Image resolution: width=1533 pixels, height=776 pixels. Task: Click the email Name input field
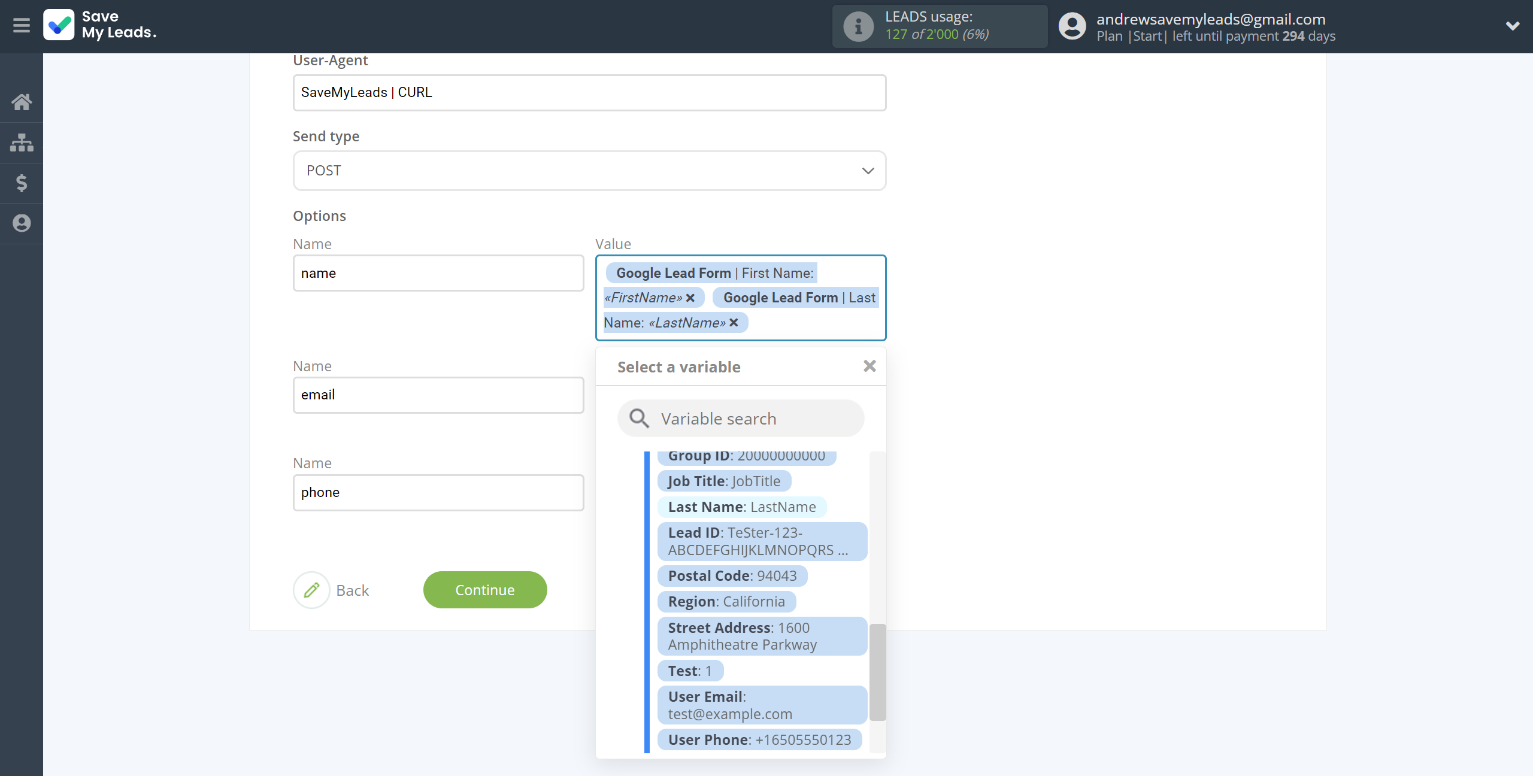click(438, 395)
